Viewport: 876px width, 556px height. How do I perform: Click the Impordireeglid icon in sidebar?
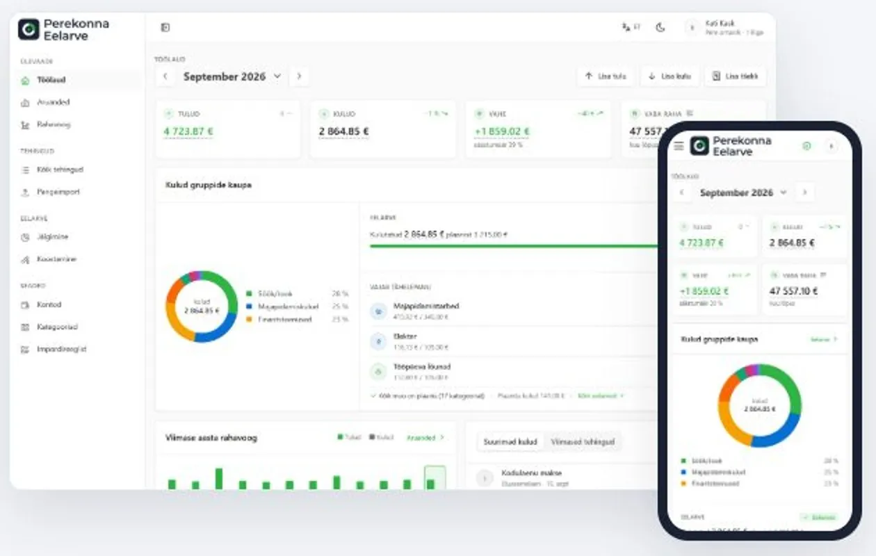coord(25,350)
